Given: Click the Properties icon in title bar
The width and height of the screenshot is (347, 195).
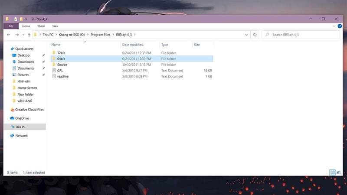Looking at the screenshot, I should [x=16, y=19].
